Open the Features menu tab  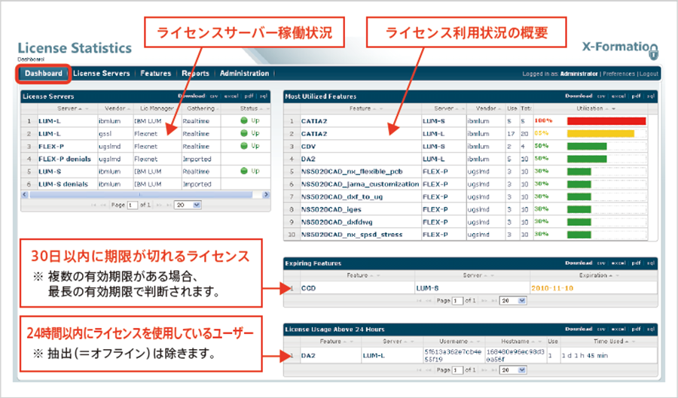(156, 74)
